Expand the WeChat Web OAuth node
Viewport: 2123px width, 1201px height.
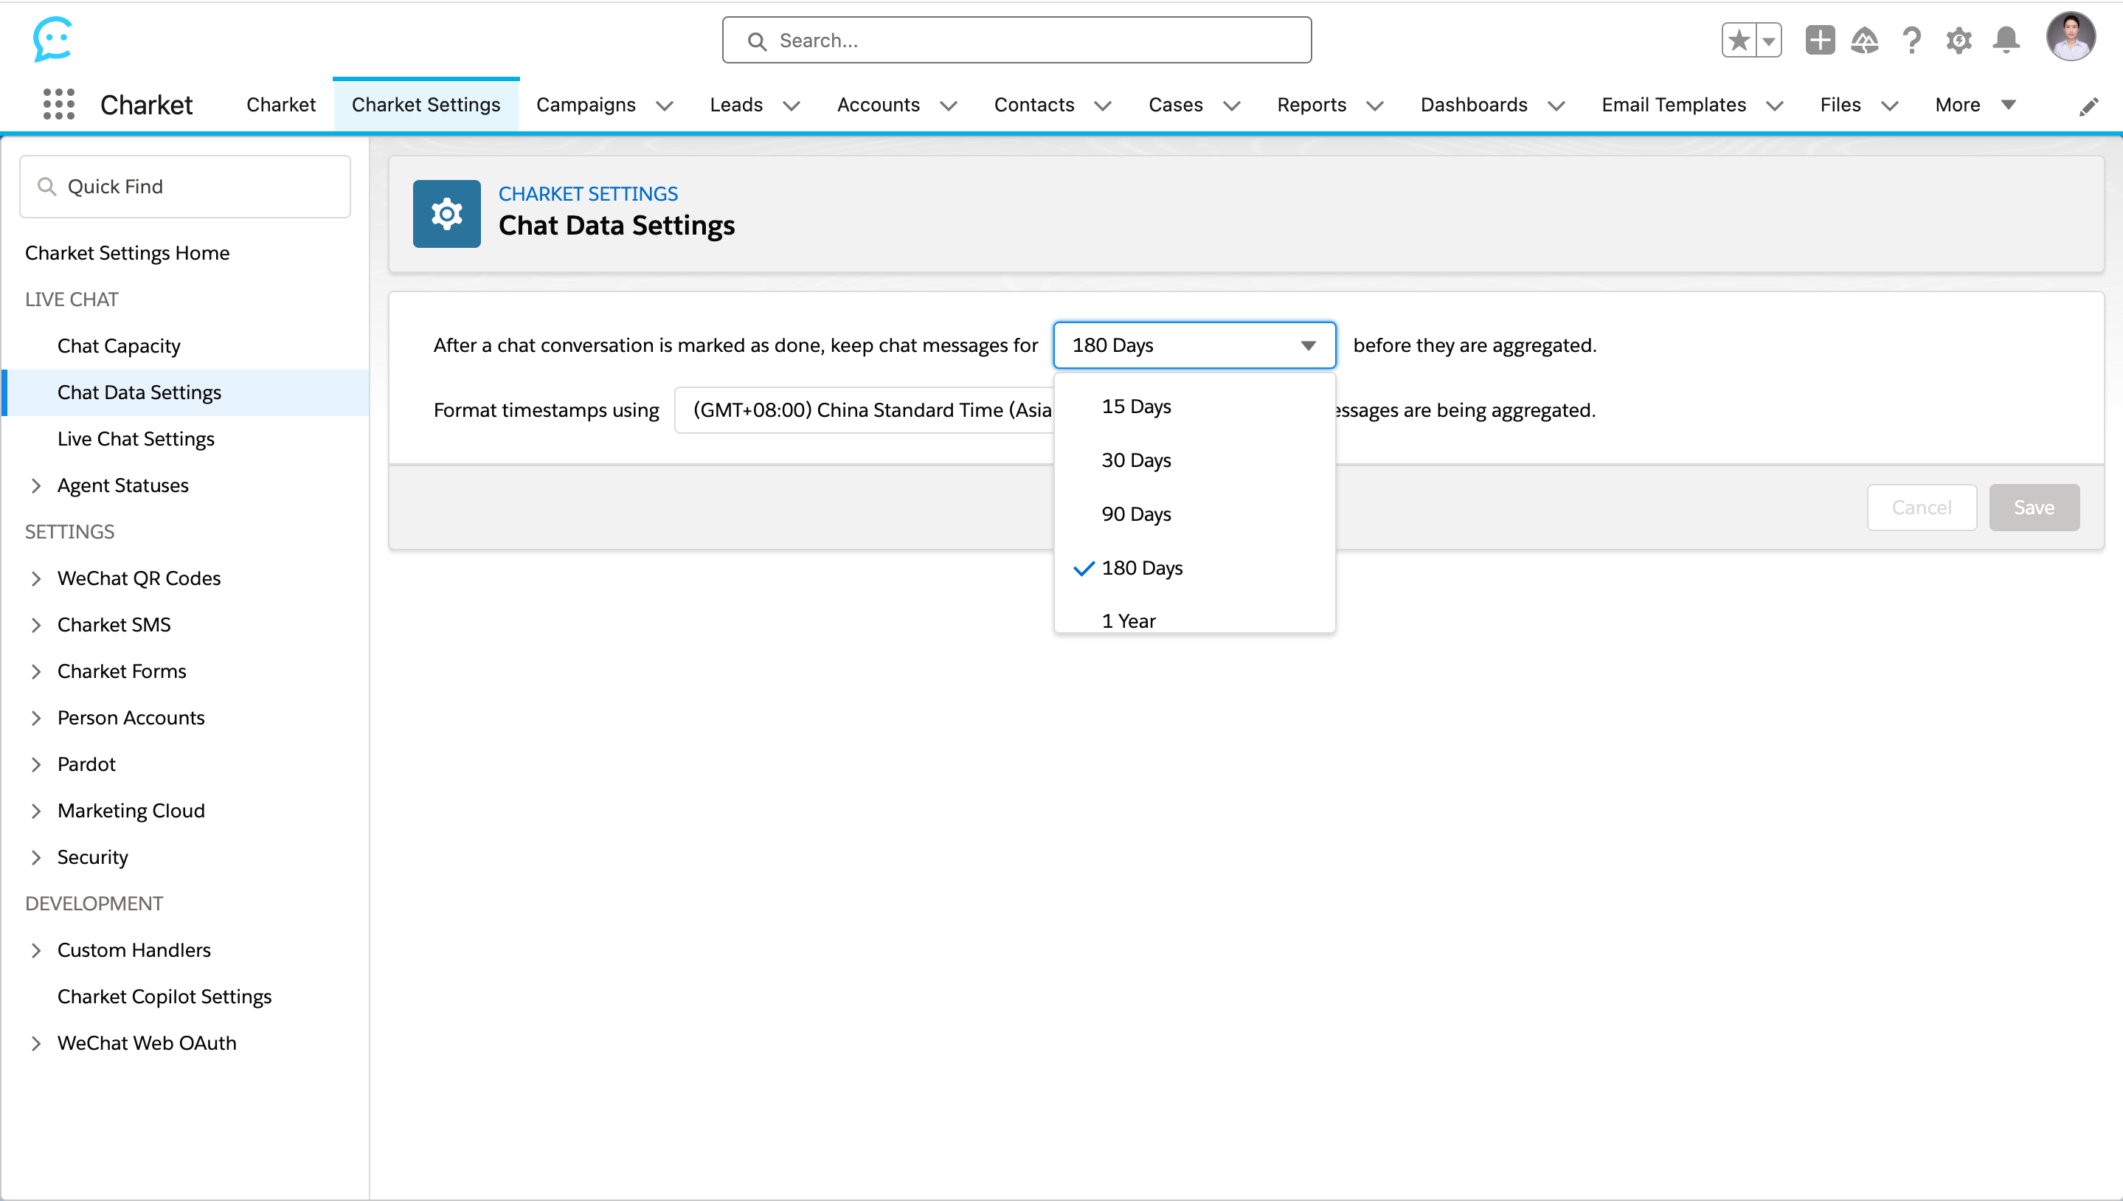point(35,1043)
